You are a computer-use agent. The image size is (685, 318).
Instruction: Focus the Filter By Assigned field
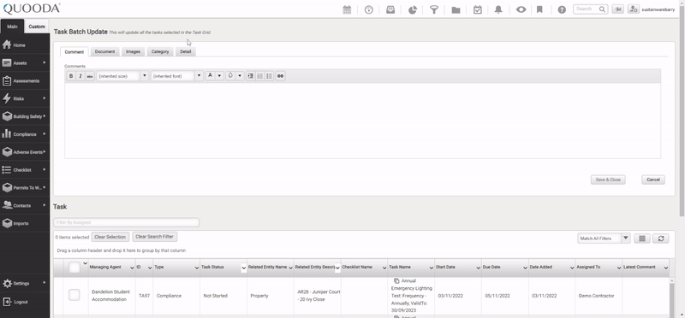(x=126, y=222)
